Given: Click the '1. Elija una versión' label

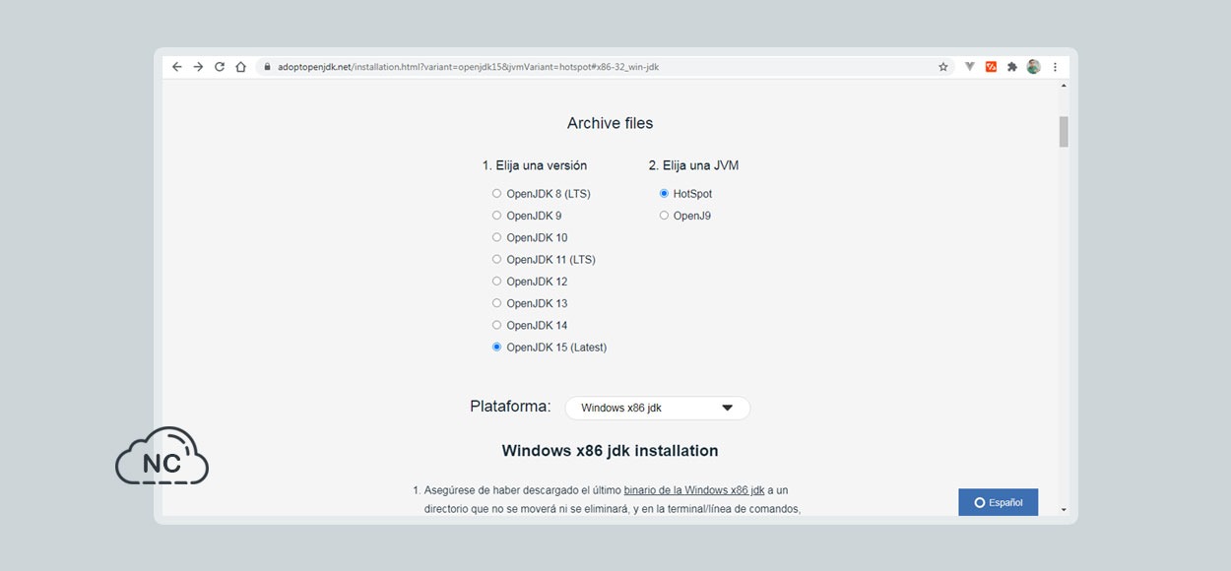Looking at the screenshot, I should pos(535,165).
